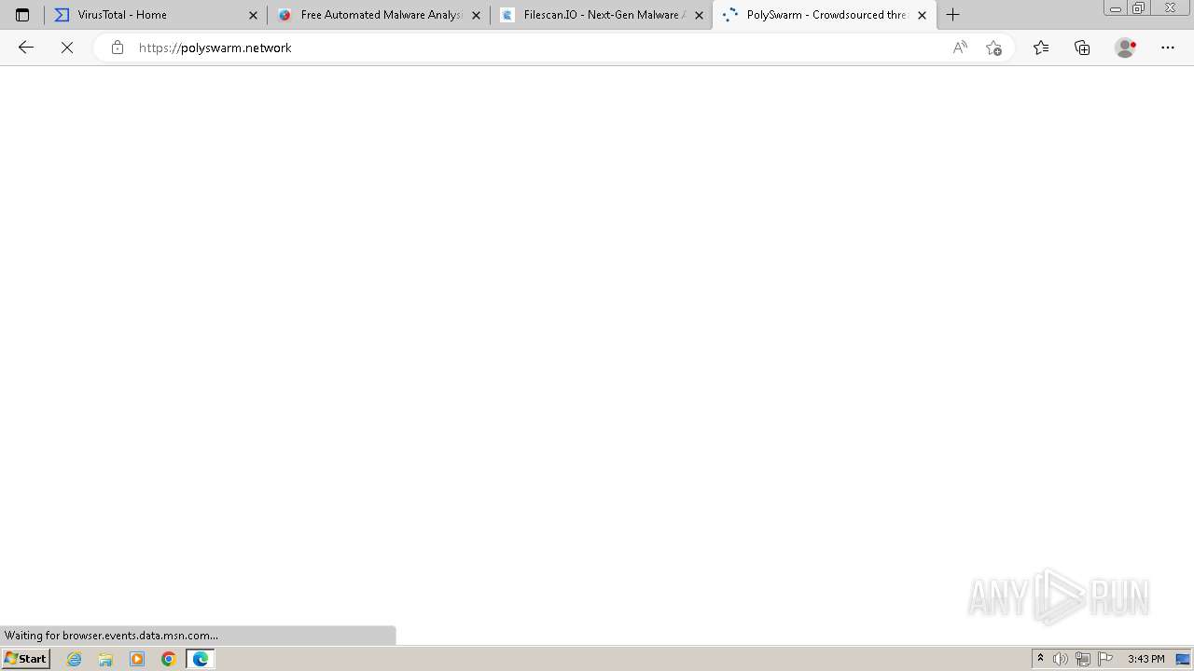Switch to Free Automated Malware Analysis tab
The image size is (1194, 671).
click(378, 15)
